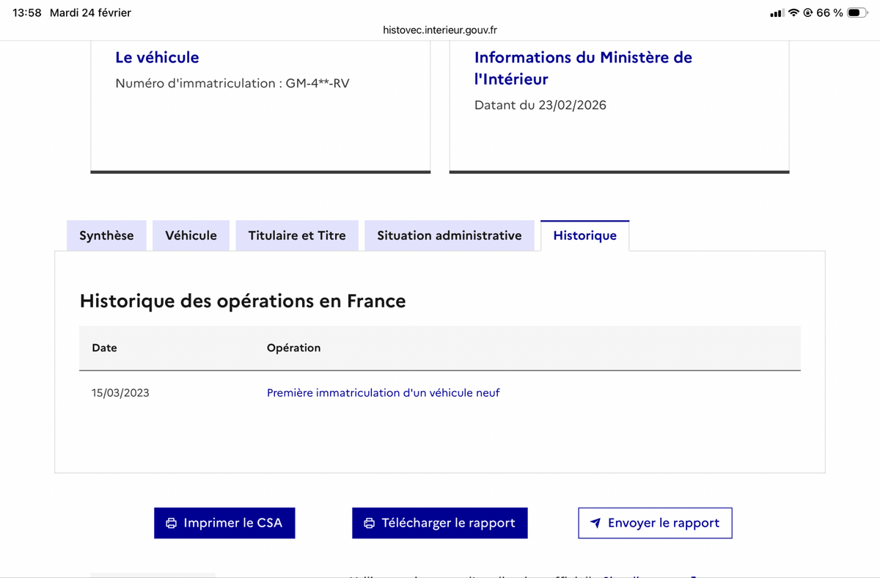Click the send arrow icon in Envoyer le rapport
This screenshot has height=578, width=880.
(x=595, y=523)
